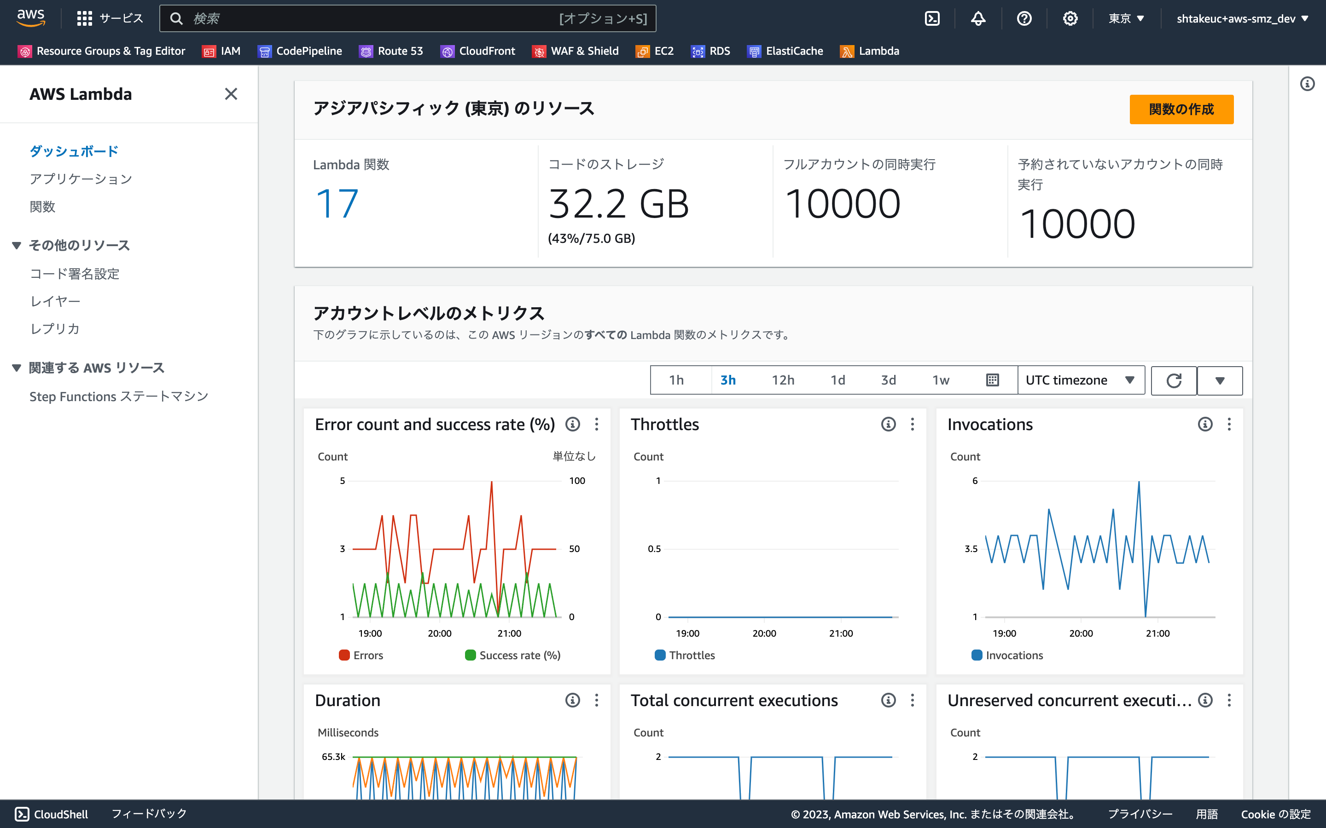Open the CloudFront shortcut
This screenshot has width=1326, height=828.
[477, 51]
